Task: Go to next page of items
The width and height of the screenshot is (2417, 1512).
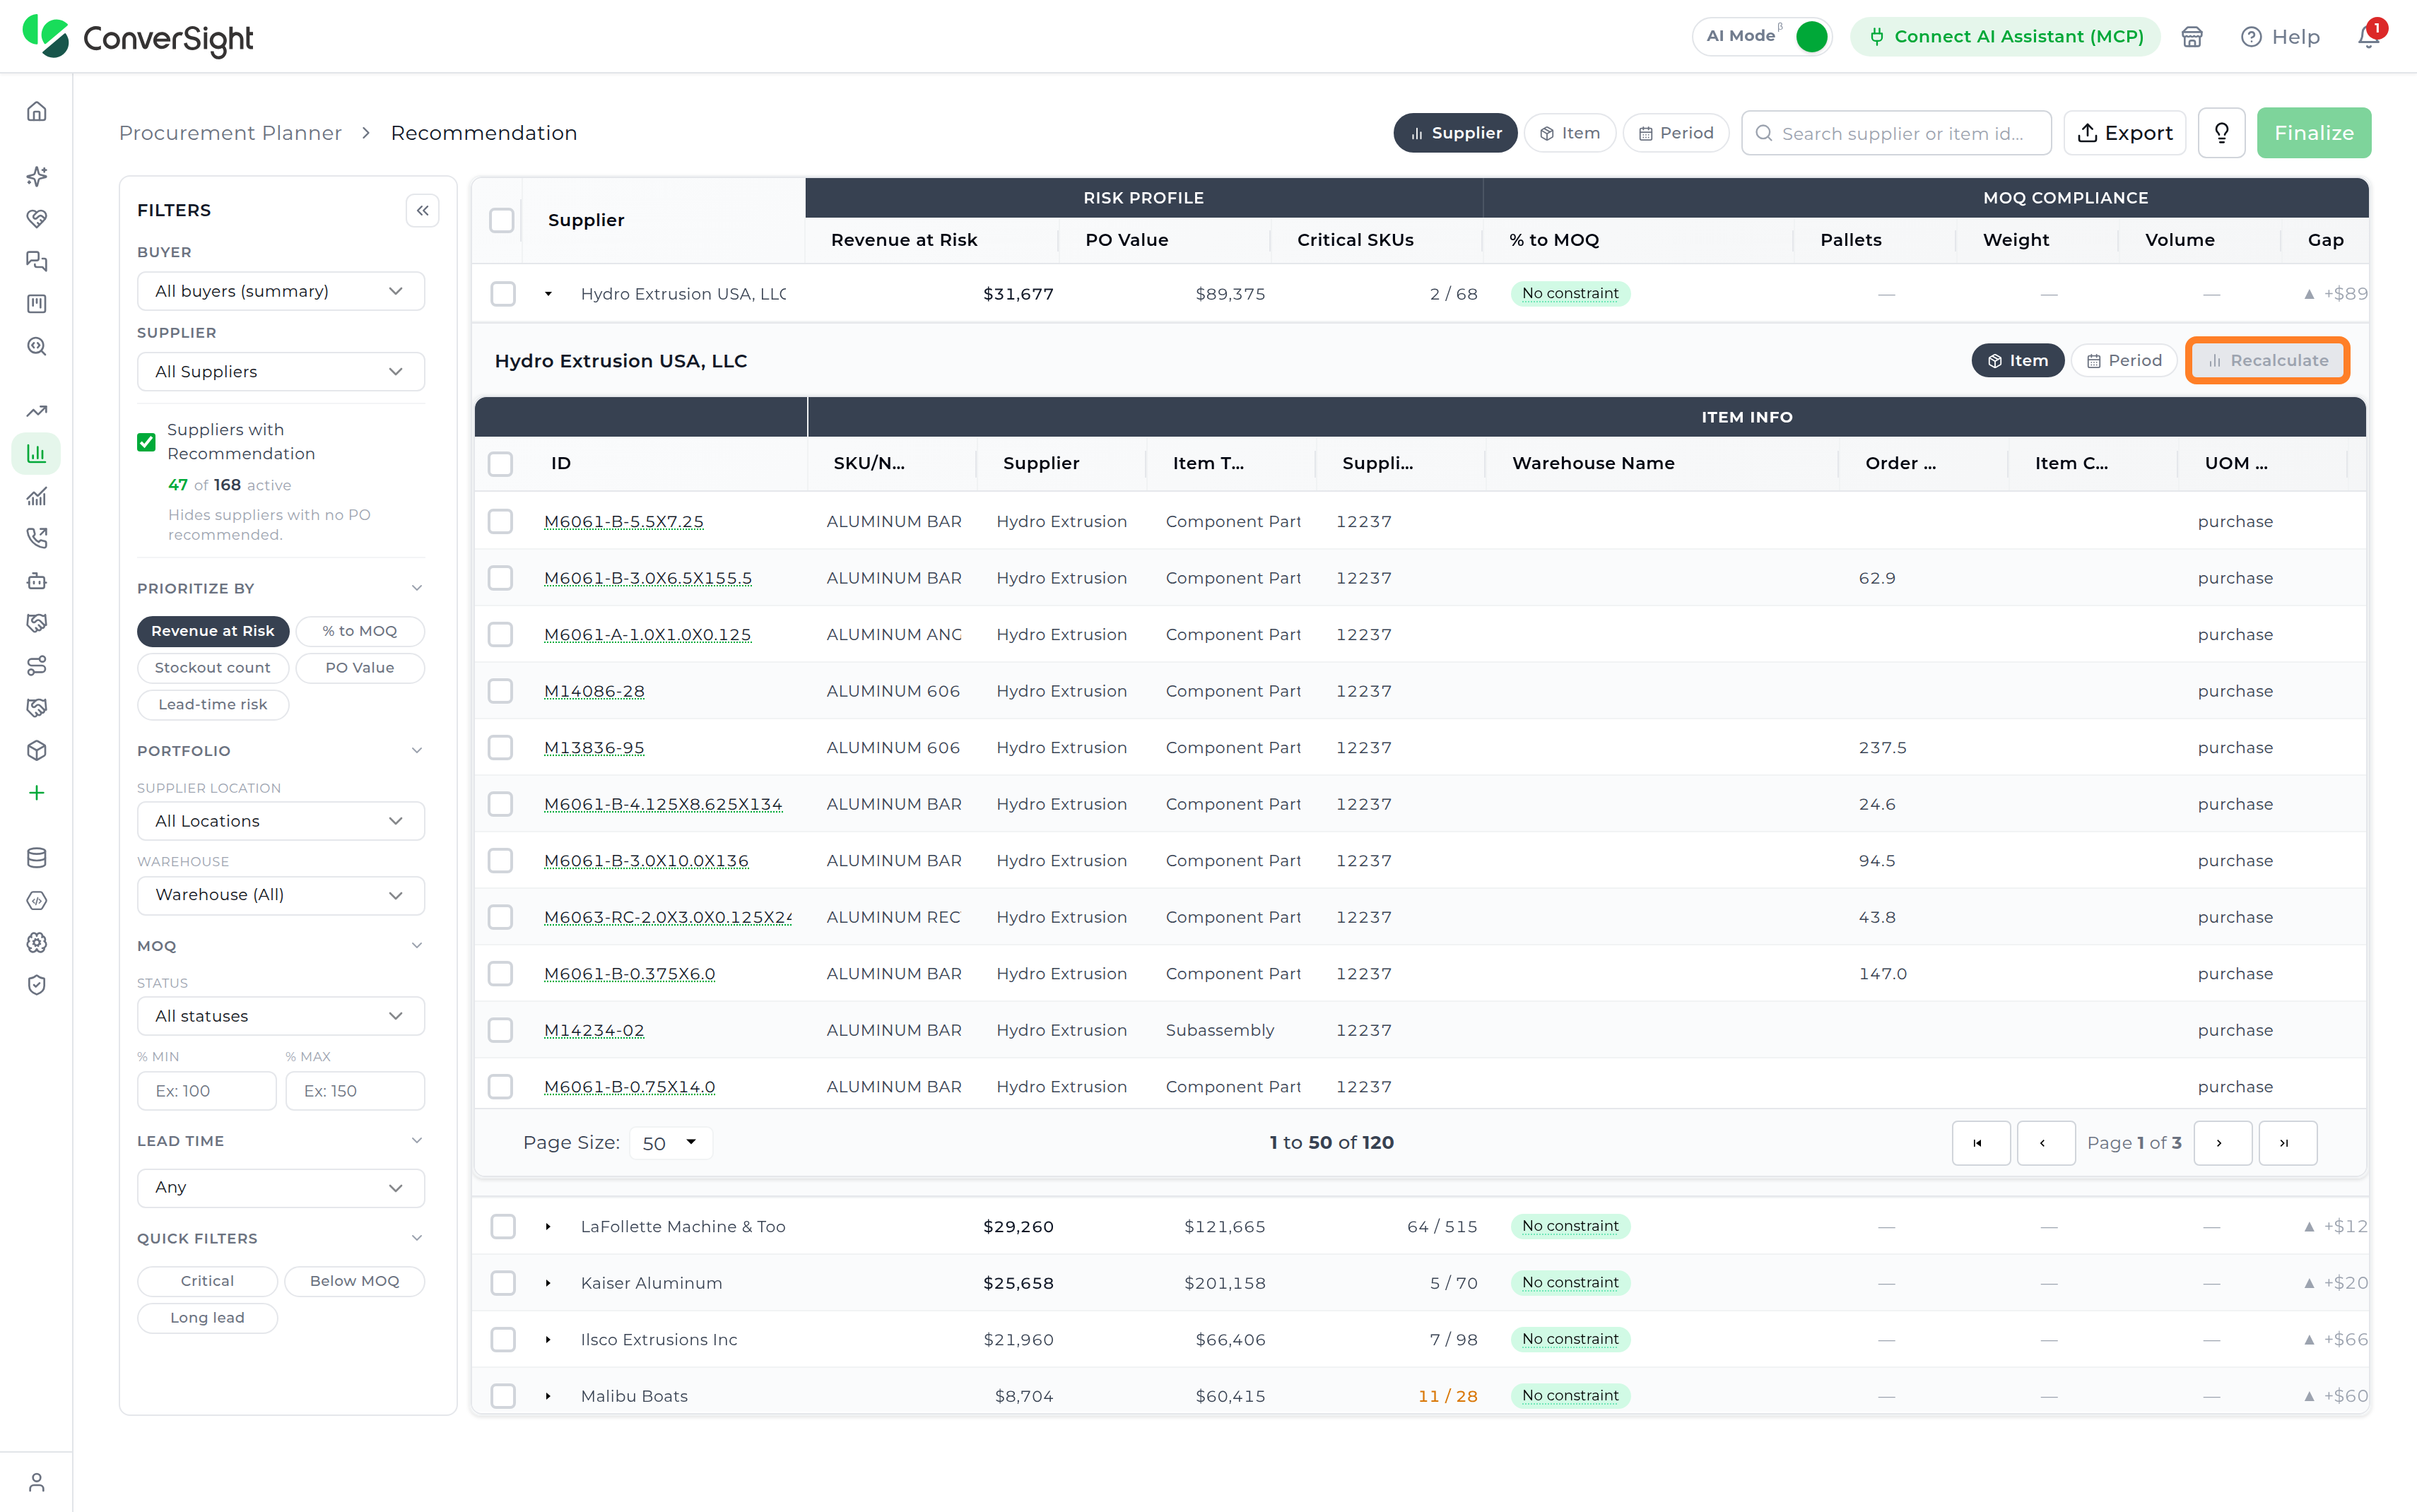Action: (x=2222, y=1143)
